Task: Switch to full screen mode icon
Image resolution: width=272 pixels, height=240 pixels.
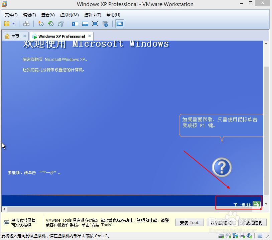Action: coord(95,24)
